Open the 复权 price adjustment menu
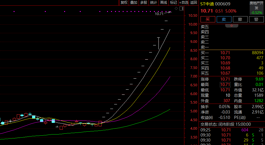Image resolution: width=265 pixels, height=145 pixels. (124, 3)
